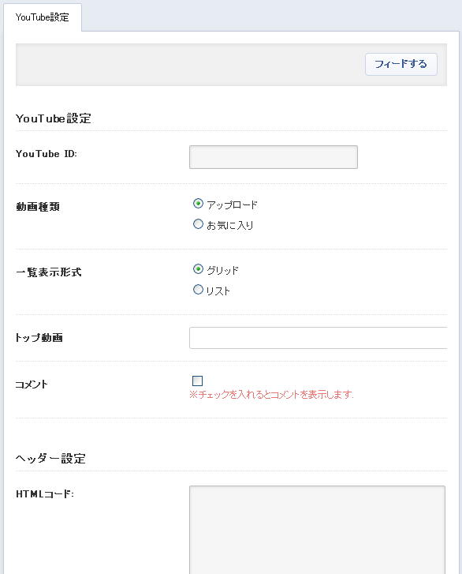
Task: Click the 一覧表示形式 row label
Action: pyautogui.click(x=49, y=272)
